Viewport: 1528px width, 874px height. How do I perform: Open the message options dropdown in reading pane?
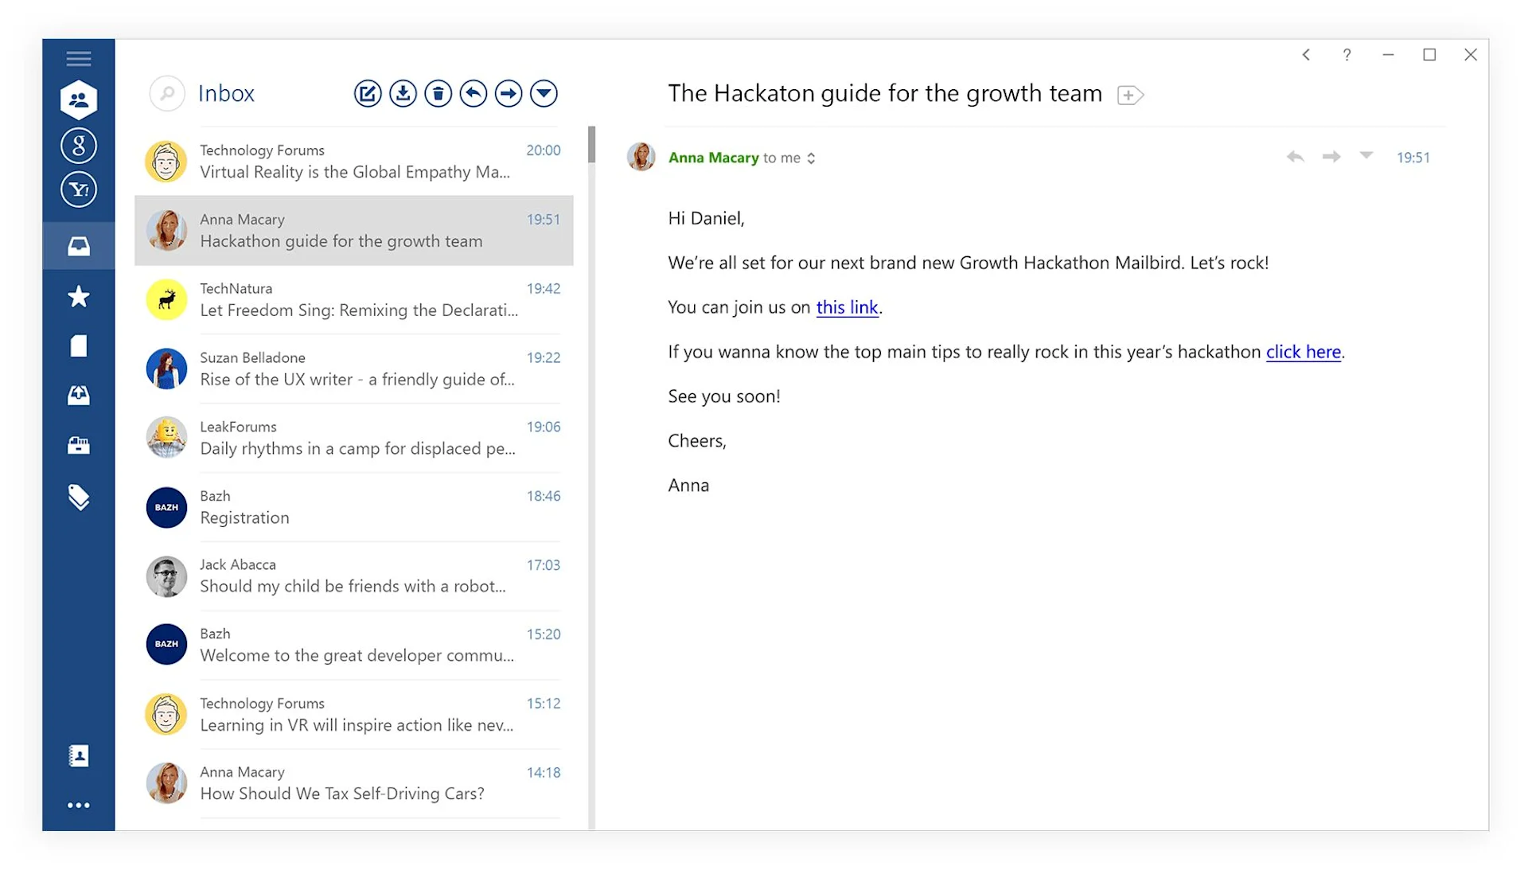coord(1366,157)
